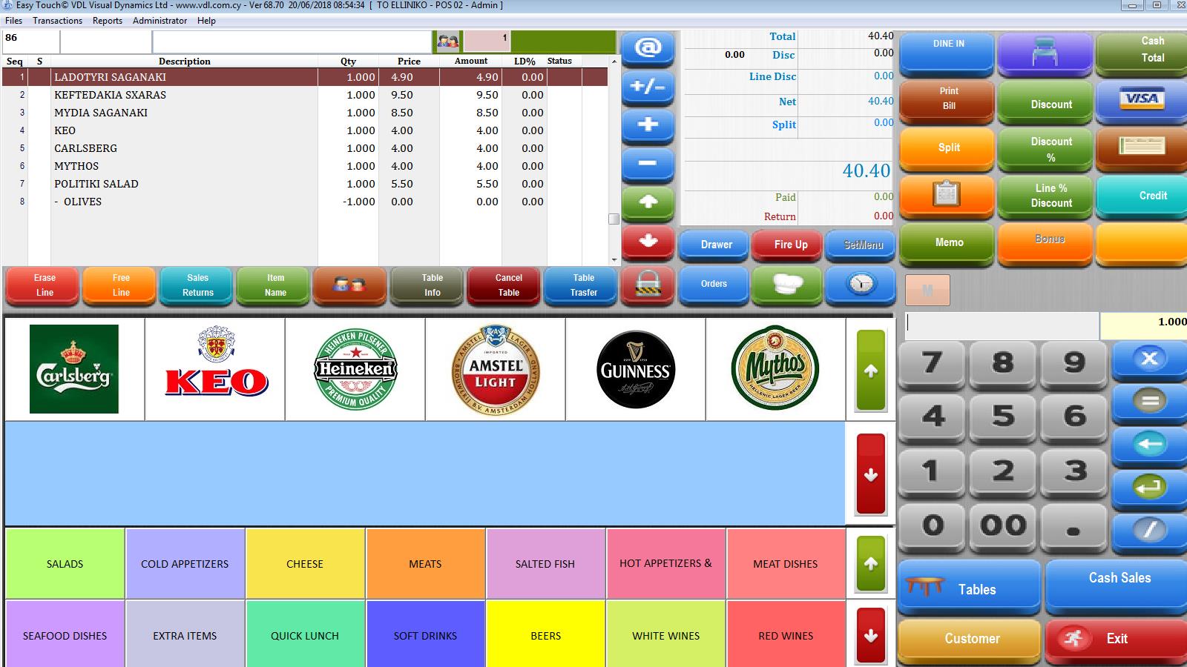The image size is (1187, 667).
Task: Click the small customers icon near header
Action: (447, 41)
